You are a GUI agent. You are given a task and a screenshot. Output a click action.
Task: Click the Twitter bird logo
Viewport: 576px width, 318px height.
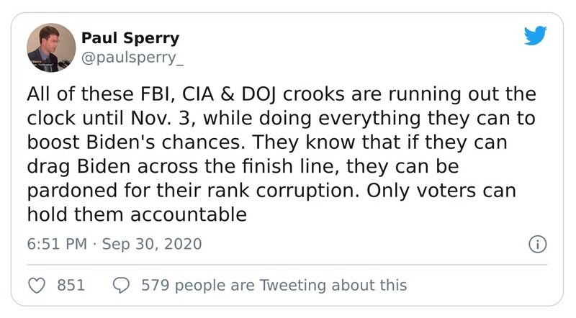536,36
